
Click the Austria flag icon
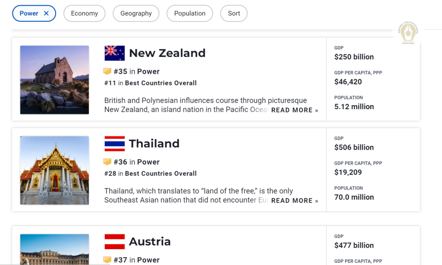click(x=114, y=242)
